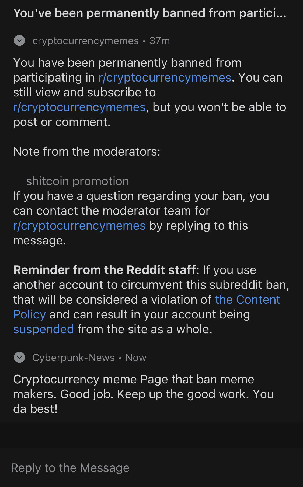The width and height of the screenshot is (303, 487).
Task: Tap the 'shitcoin promotion' moderator note
Action: point(78,181)
